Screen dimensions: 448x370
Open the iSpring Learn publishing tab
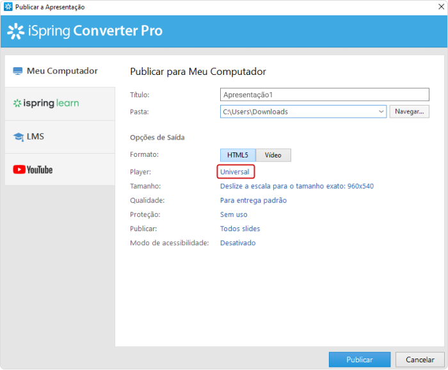click(x=60, y=104)
